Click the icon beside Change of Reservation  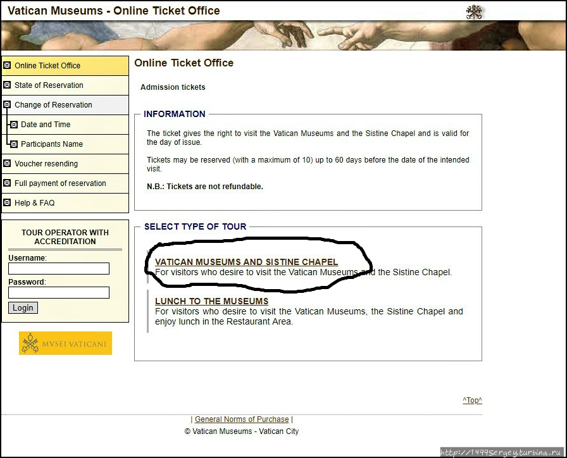[x=7, y=104]
